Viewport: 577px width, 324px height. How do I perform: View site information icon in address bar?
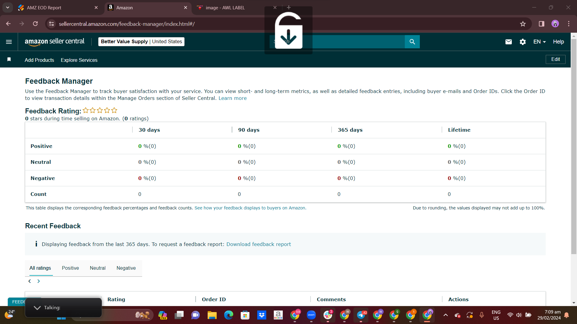pyautogui.click(x=52, y=24)
